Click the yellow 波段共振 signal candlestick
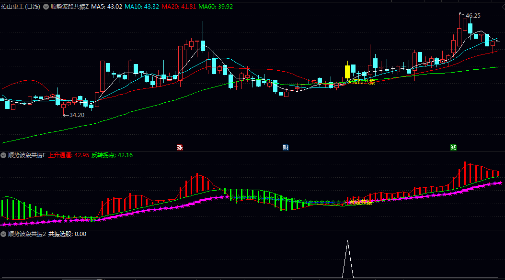The image size is (505, 280). (x=347, y=72)
